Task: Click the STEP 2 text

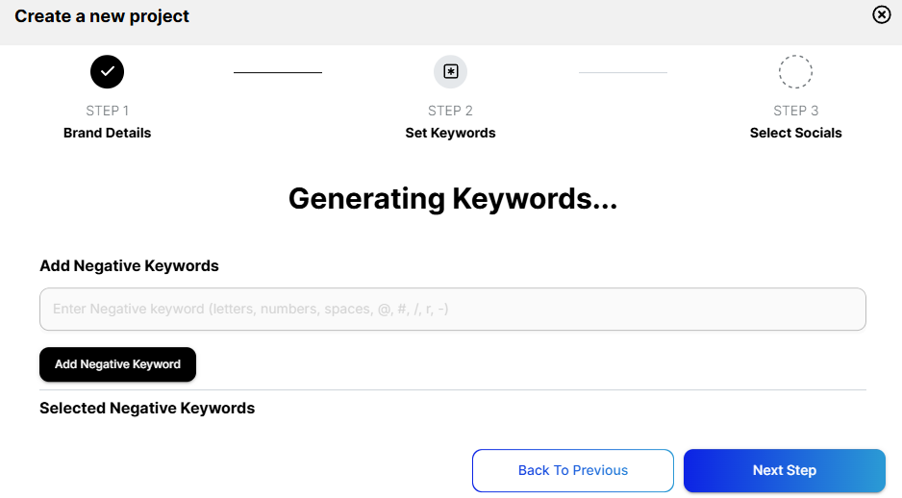Action: point(450,111)
